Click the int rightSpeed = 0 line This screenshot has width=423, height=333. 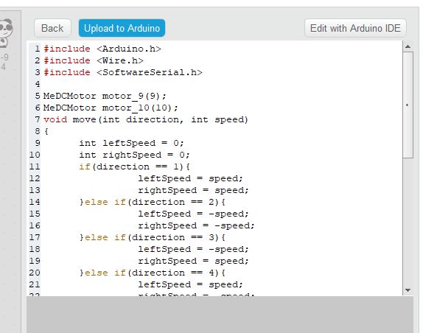[x=134, y=155]
